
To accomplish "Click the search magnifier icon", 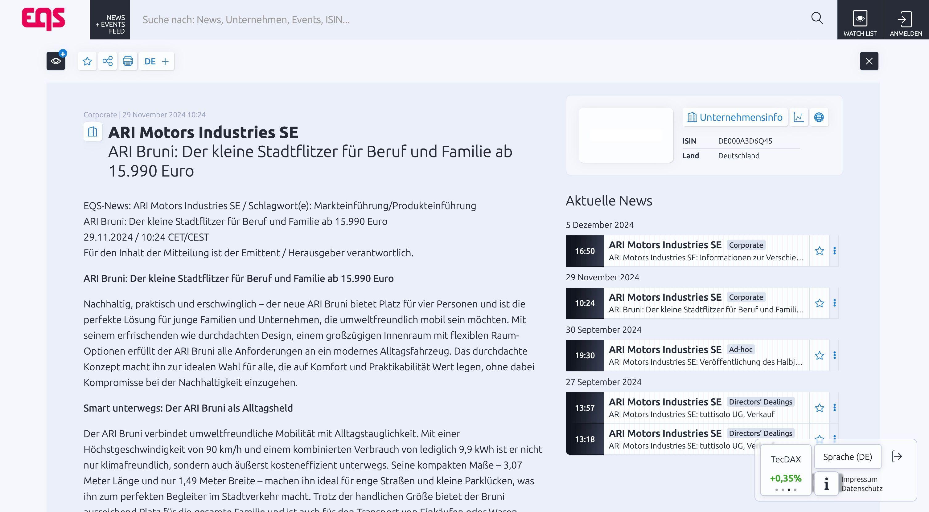I will [817, 19].
